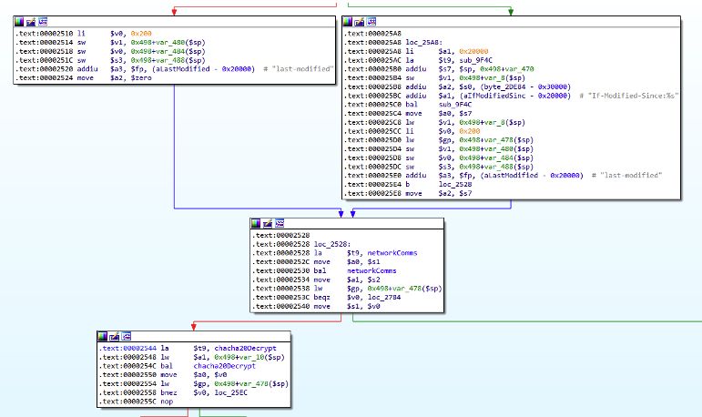This screenshot has height=417, width=702.
Task: Set node color for the loc_25A8 block
Action: [348, 22]
